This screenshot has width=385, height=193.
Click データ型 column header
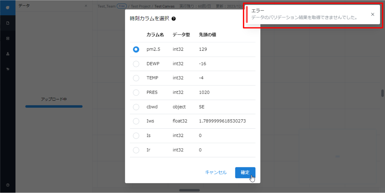point(181,35)
